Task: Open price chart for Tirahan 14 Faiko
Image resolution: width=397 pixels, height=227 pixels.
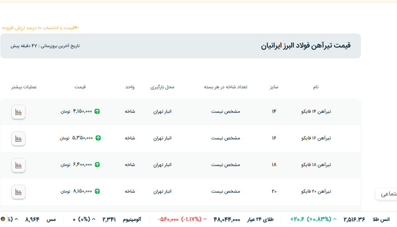Action: coord(18,112)
